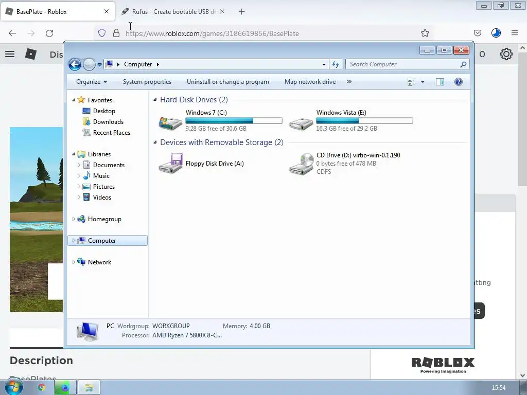Screen dimensions: 527x395
Task: Open Downloads in Favorites
Action: click(x=108, y=121)
